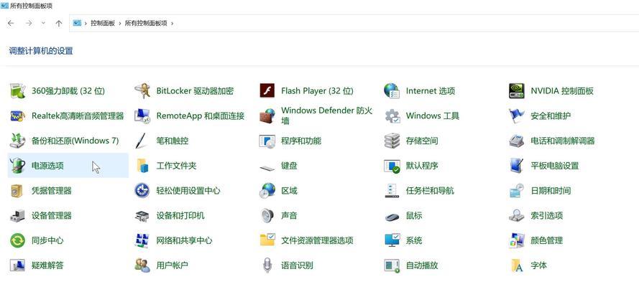Screen dimensions: 639x287
Task: Expand chevron after 所有控制面板项 breadcrumb
Action: [x=172, y=23]
